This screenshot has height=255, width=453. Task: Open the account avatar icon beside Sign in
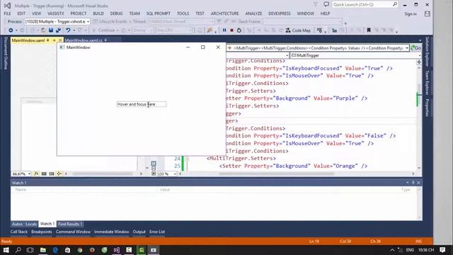[428, 13]
